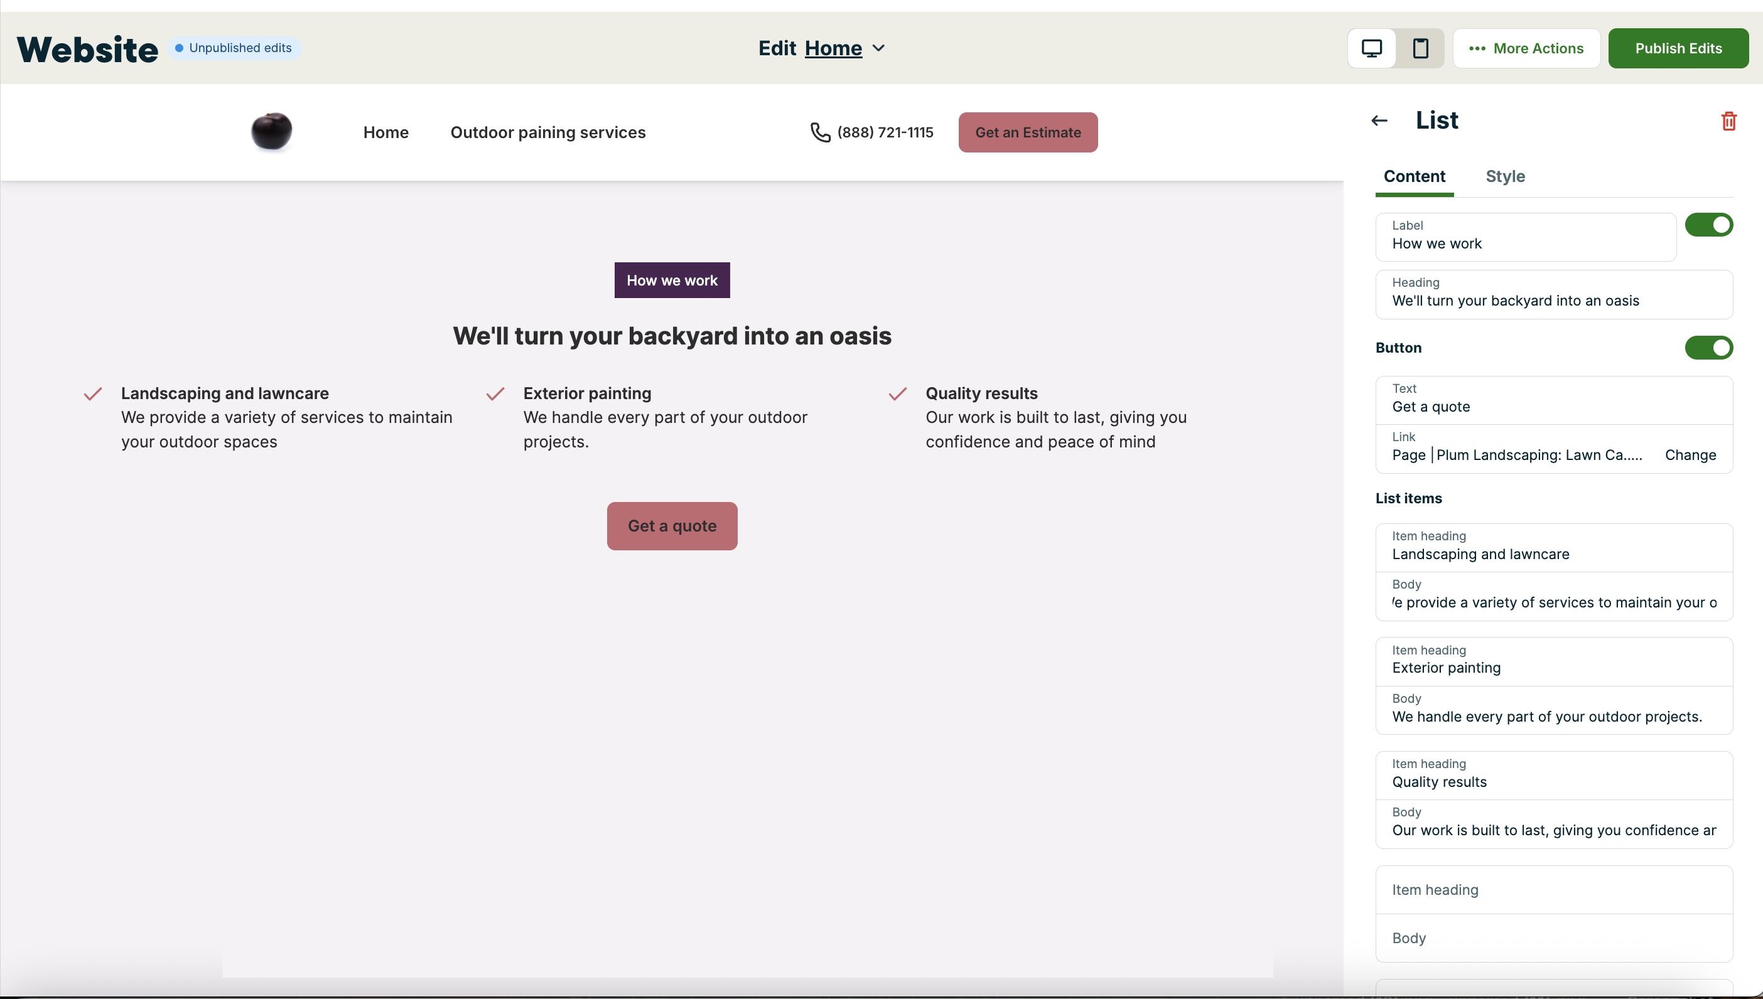Click the three dots in More Actions
1763x999 pixels.
[x=1477, y=49]
